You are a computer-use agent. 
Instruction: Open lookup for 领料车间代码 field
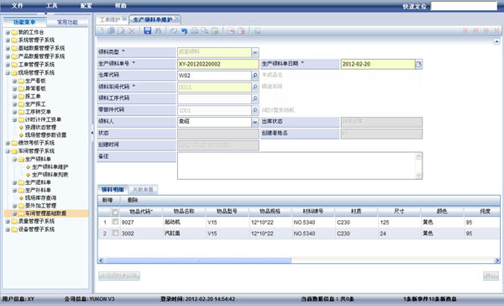255,87
